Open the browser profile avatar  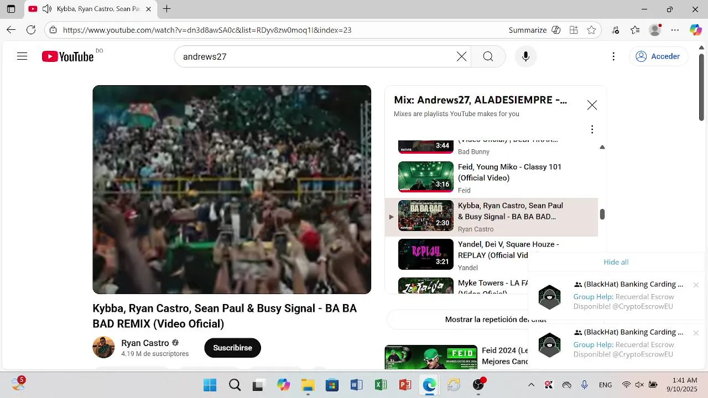[655, 30]
